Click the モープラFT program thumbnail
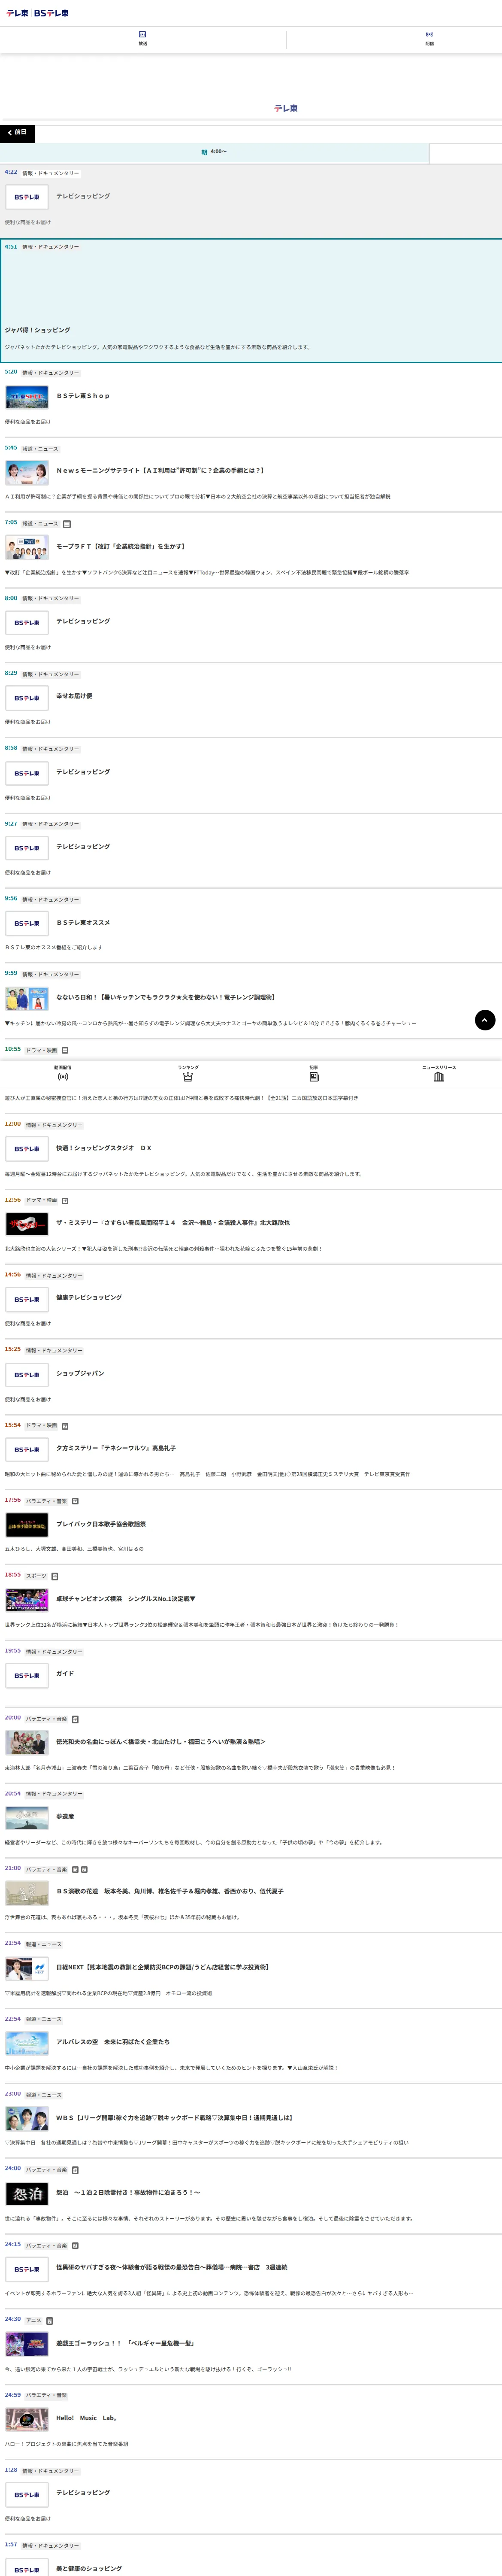The width and height of the screenshot is (502, 2576). click(x=27, y=548)
